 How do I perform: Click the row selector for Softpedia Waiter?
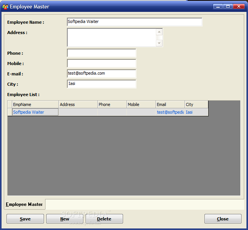point(10,112)
